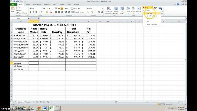The image size is (197, 111).
Task: Open the Format as Table gallery
Action: click(x=116, y=10)
